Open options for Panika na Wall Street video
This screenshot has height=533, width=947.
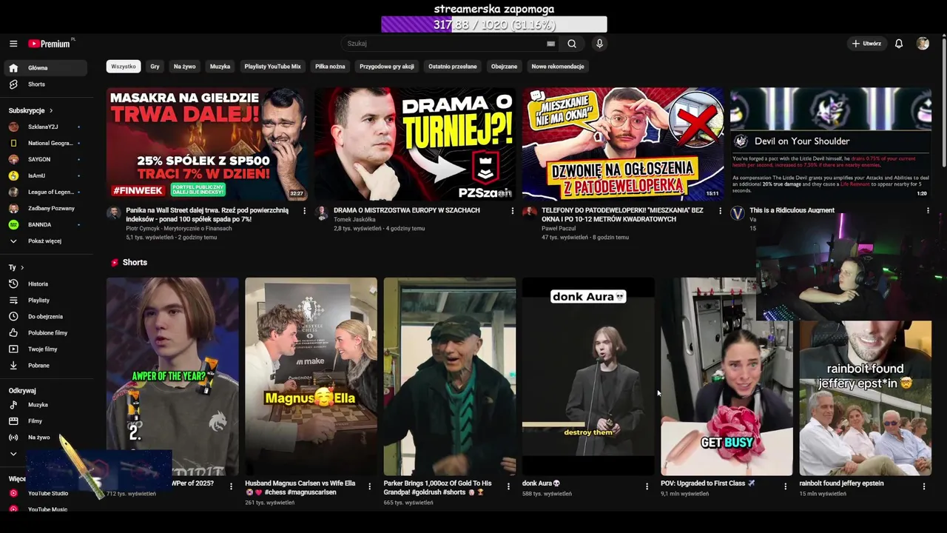point(304,211)
